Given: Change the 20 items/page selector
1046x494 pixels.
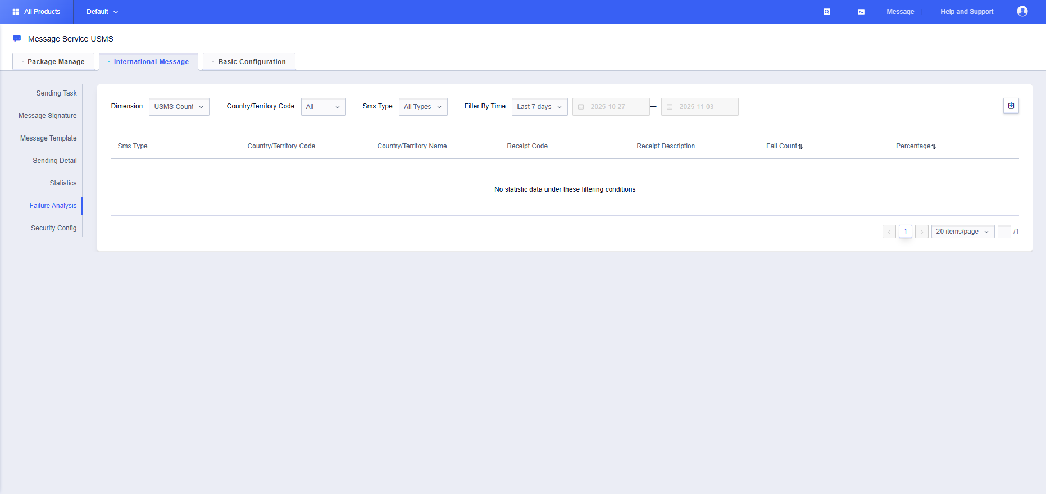Looking at the screenshot, I should click(962, 232).
